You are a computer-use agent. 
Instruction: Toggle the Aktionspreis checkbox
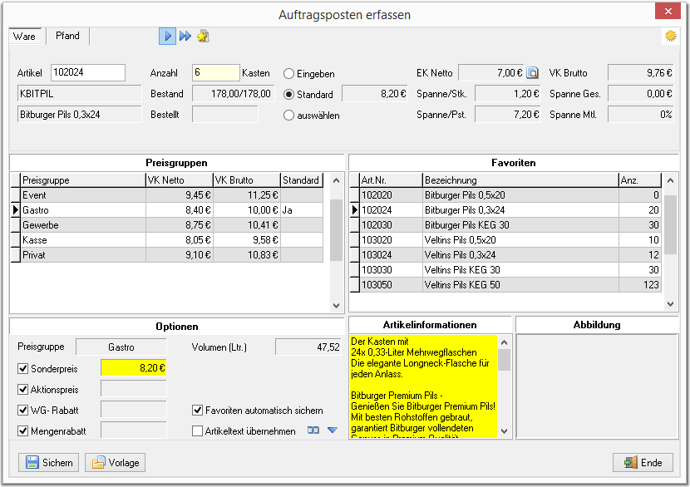tap(23, 389)
